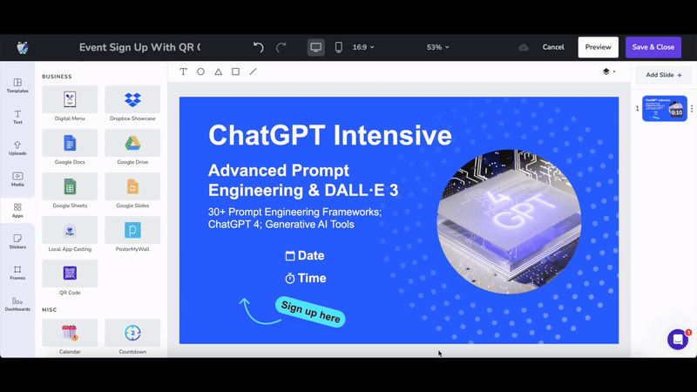
Task: Open the Frames sidebar panel
Action: (x=17, y=273)
